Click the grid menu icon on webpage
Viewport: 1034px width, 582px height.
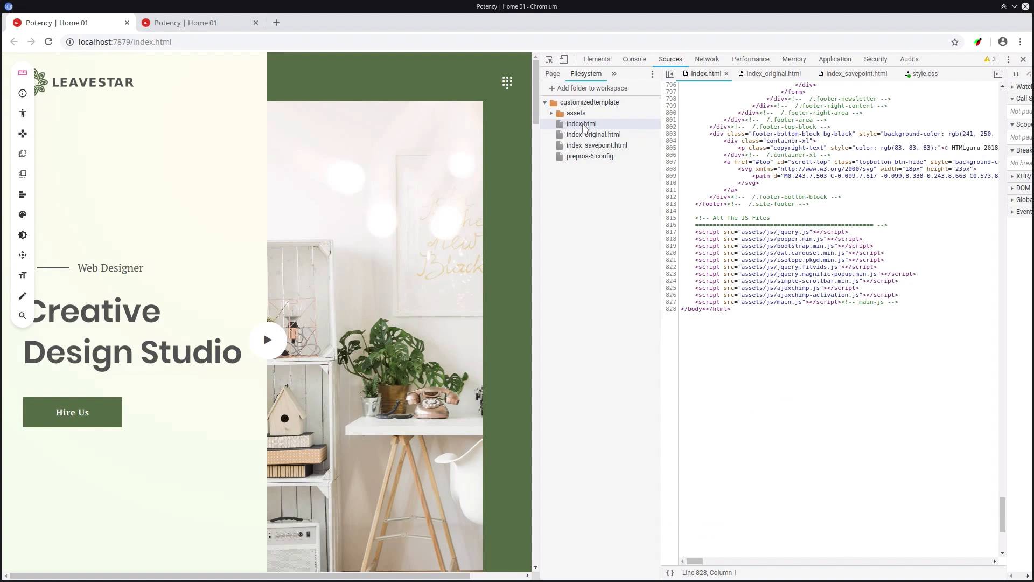[x=507, y=82]
